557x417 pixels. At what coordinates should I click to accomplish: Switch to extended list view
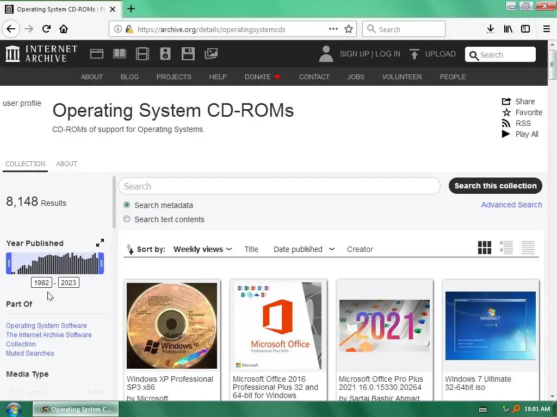[x=506, y=248]
